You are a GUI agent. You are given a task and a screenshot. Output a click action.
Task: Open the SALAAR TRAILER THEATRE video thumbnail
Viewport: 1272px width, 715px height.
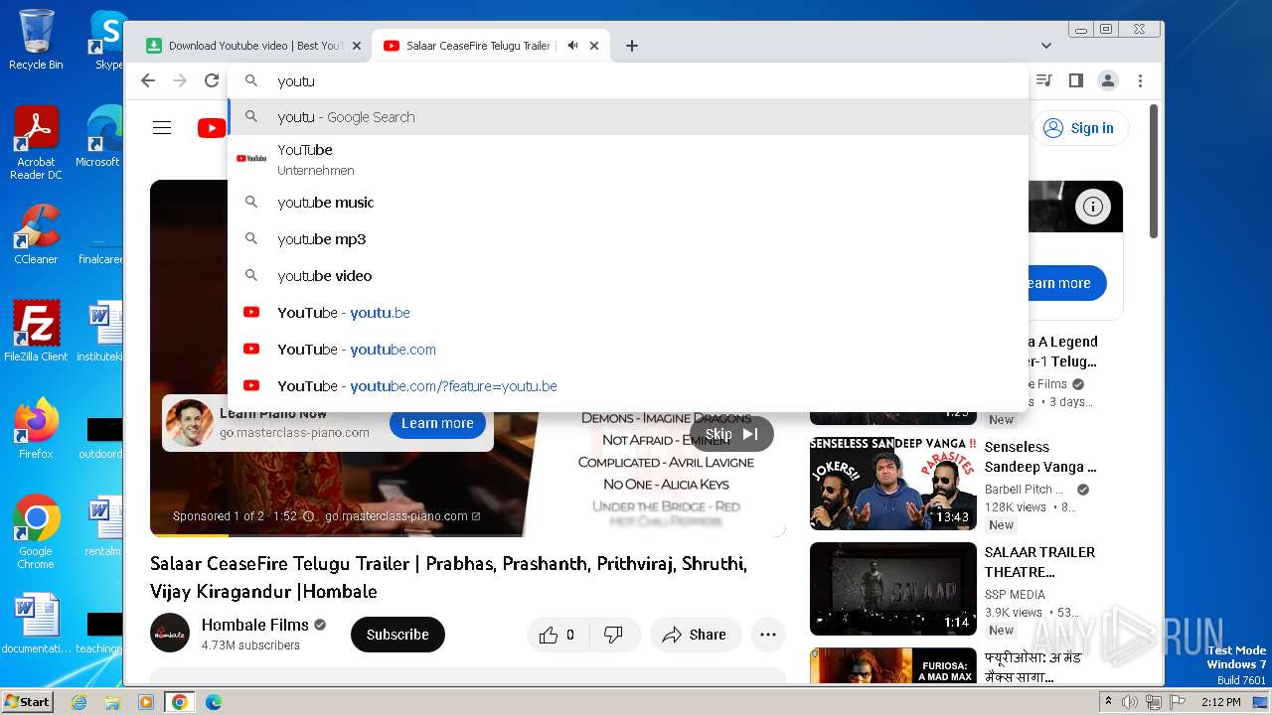893,589
